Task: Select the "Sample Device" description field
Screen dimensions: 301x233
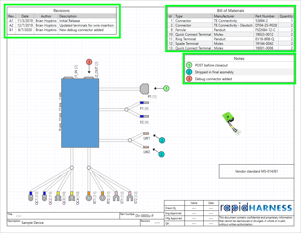Action: (x=32, y=223)
